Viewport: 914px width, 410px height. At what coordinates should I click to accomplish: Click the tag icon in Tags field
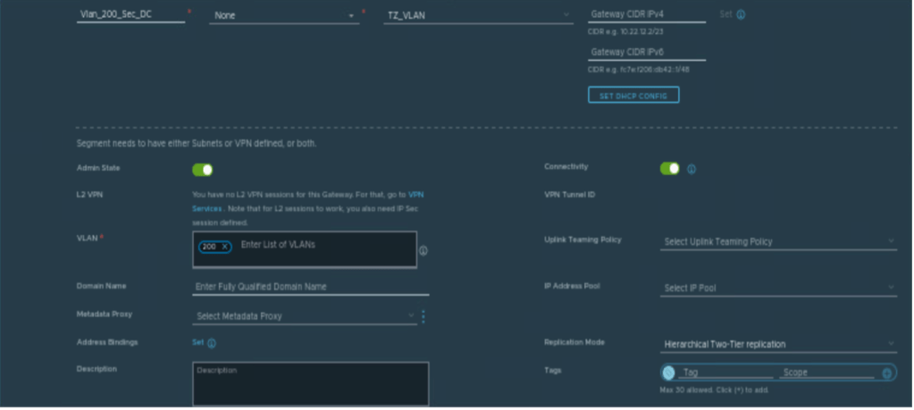(669, 373)
